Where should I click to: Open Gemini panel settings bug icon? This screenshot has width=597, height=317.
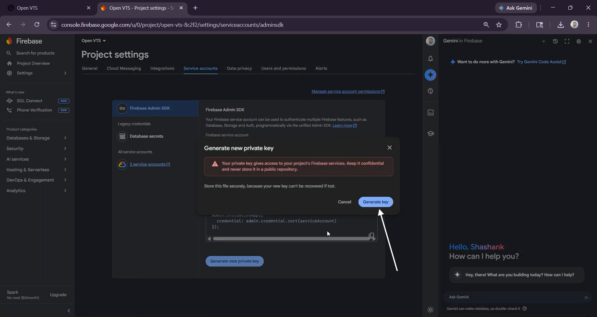click(x=579, y=41)
